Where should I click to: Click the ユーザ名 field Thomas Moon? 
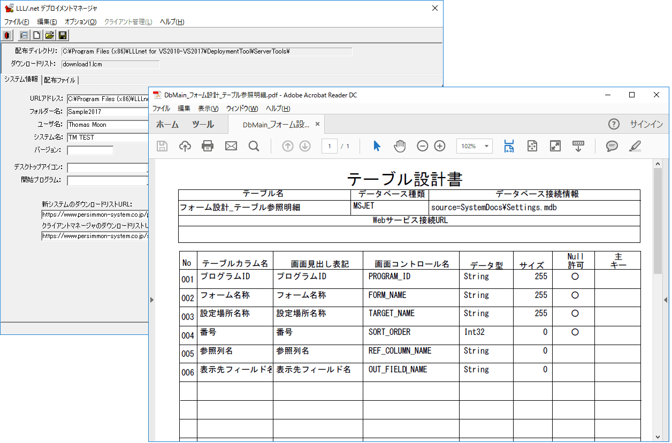tap(108, 125)
